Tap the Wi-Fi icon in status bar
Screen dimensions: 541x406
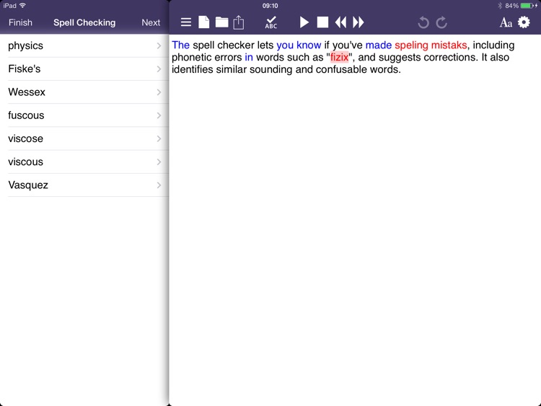[x=23, y=6]
